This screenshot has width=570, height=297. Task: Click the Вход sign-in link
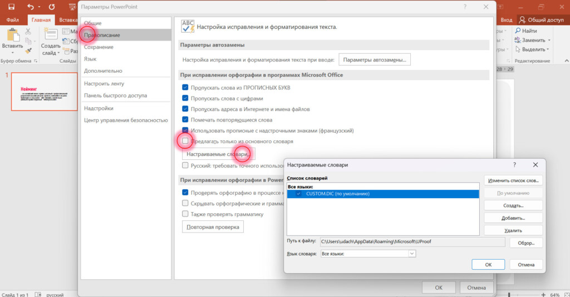(x=506, y=20)
